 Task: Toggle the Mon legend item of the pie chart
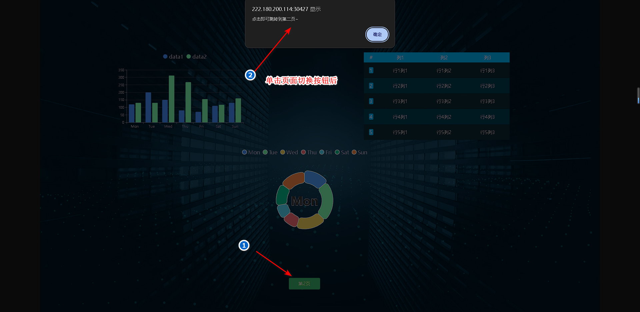click(251, 152)
